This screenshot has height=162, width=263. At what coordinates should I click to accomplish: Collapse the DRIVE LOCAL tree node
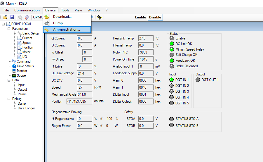coord(4,24)
